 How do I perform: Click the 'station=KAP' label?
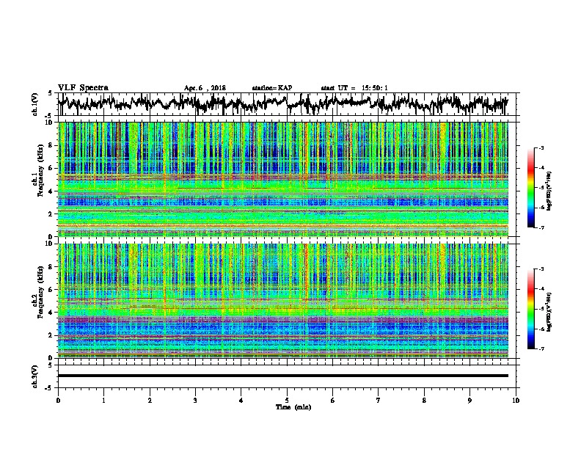[x=272, y=88]
